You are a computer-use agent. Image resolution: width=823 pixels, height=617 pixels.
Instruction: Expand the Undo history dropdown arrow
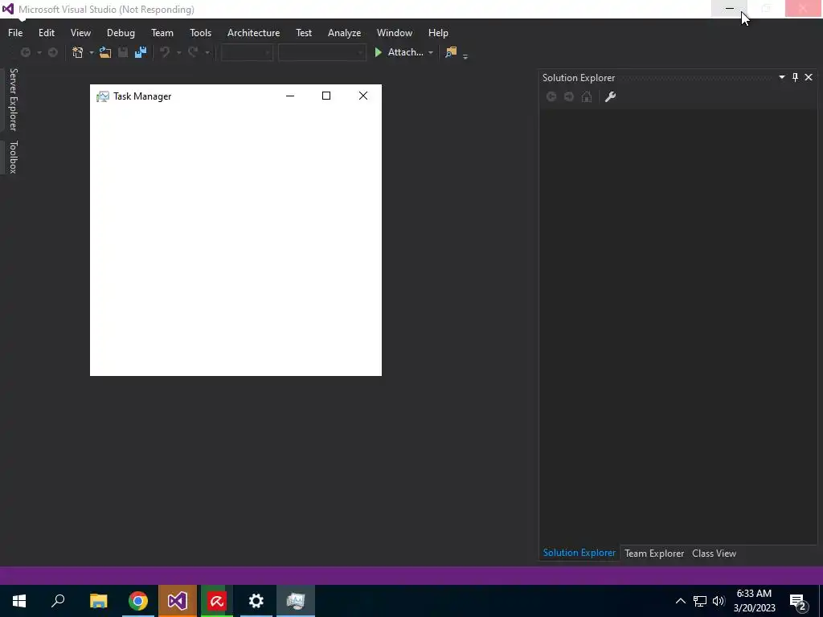(x=179, y=52)
